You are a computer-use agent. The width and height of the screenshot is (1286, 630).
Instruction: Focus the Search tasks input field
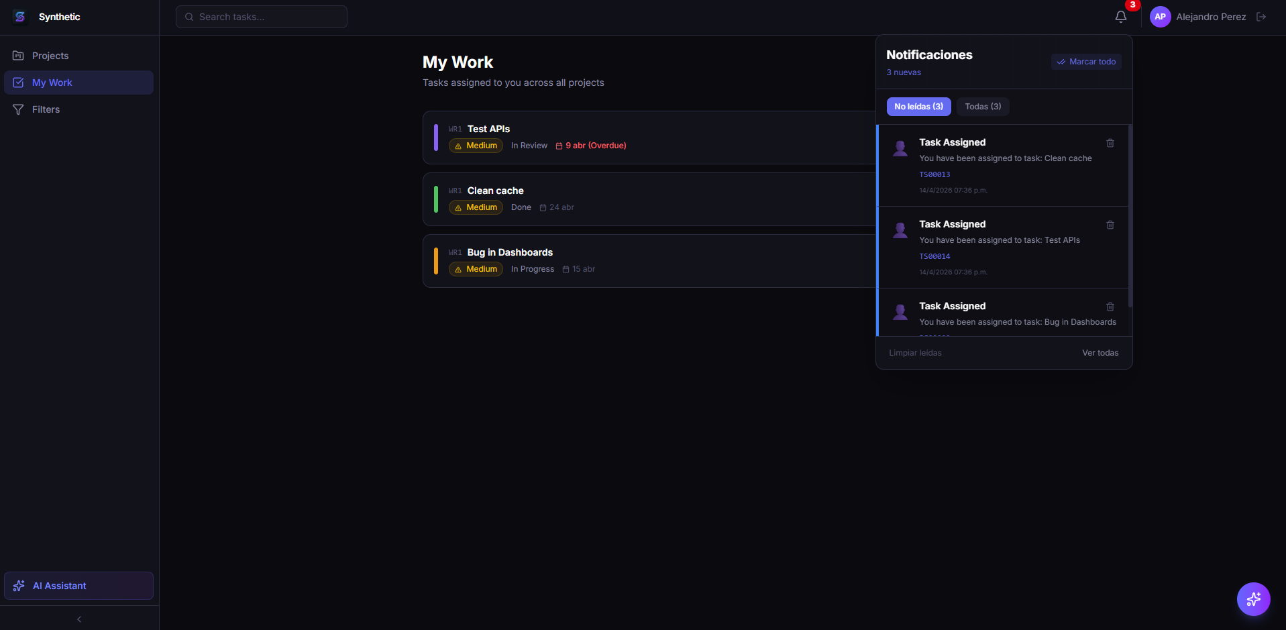coord(262,17)
